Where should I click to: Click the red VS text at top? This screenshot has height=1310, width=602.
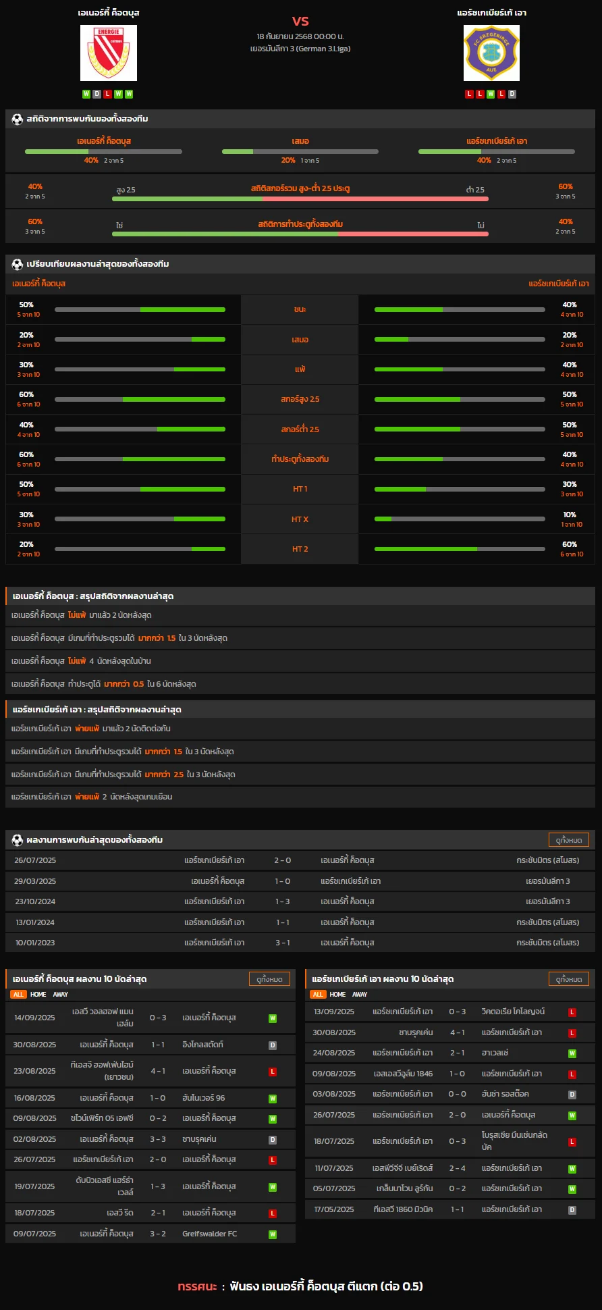(x=300, y=21)
